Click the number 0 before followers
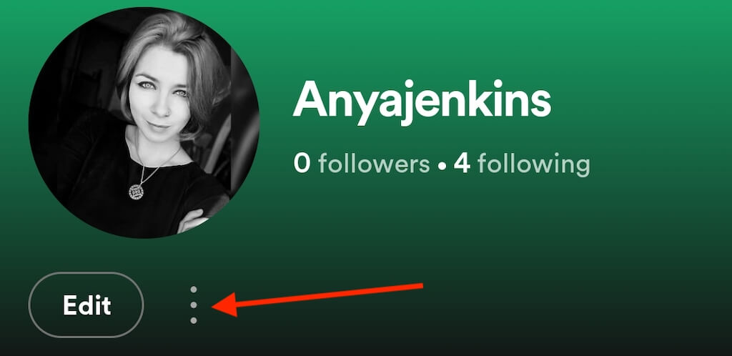The image size is (732, 356). coord(302,164)
